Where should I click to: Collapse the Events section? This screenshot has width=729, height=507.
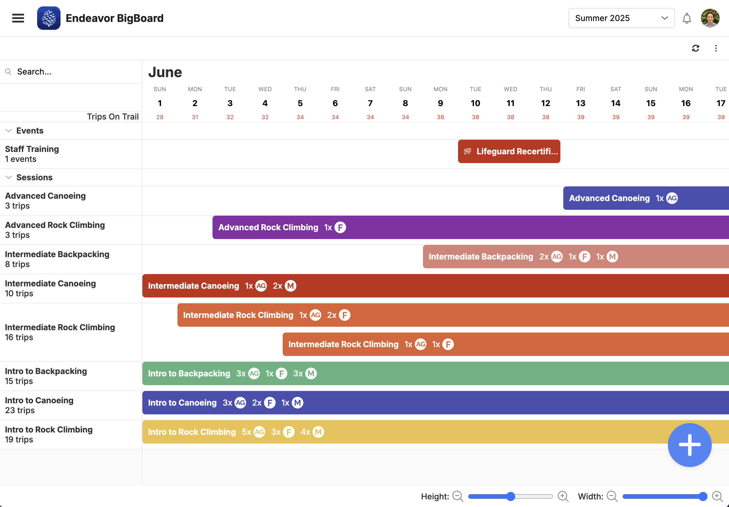pos(8,130)
